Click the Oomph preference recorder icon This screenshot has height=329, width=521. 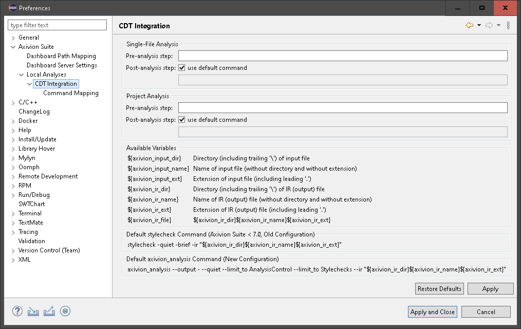point(65,311)
